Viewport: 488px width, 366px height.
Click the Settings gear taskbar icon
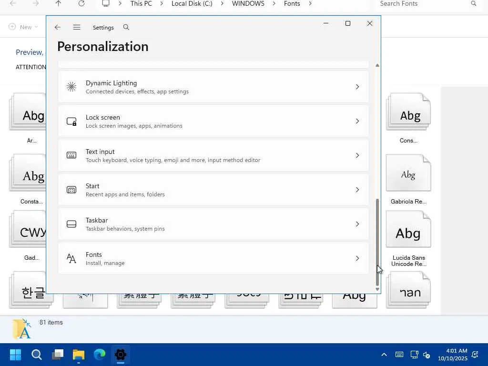pyautogui.click(x=121, y=355)
